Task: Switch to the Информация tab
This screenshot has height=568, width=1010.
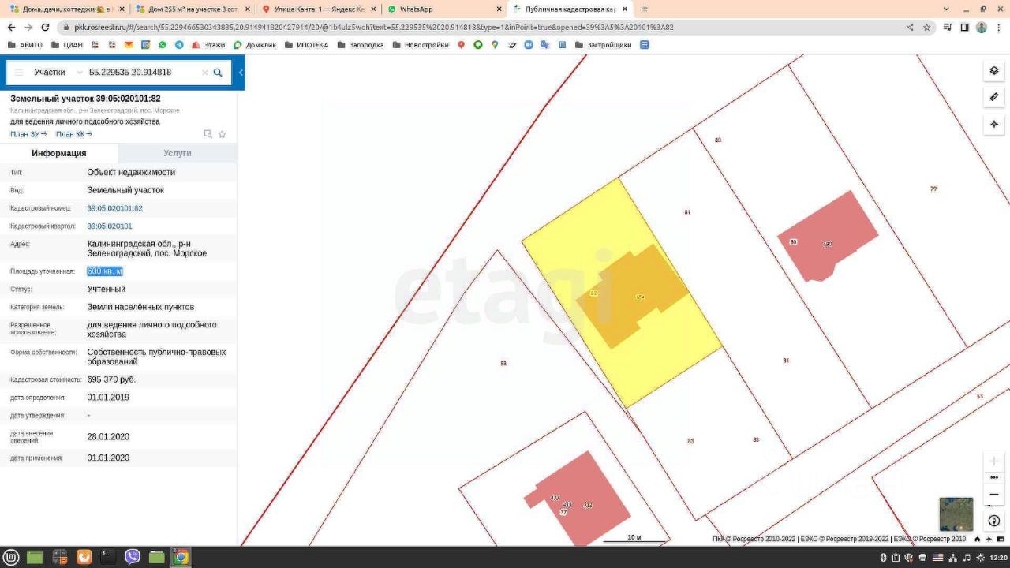Action: pos(59,153)
